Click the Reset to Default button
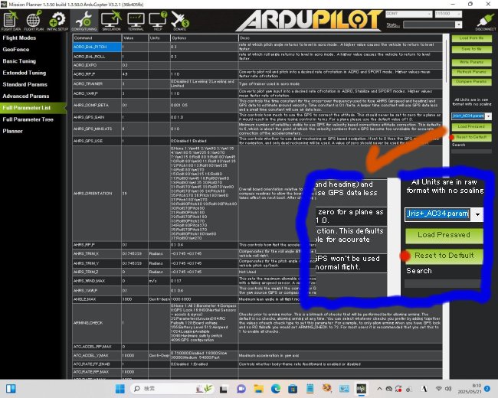Screen dimensions: 498x398 point(471,137)
